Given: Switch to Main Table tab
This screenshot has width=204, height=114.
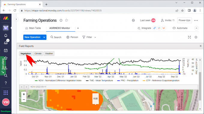Looking at the screenshot, I should coord(33,28).
